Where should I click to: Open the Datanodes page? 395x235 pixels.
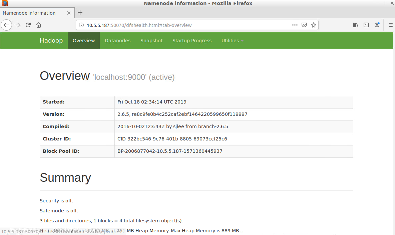click(118, 41)
